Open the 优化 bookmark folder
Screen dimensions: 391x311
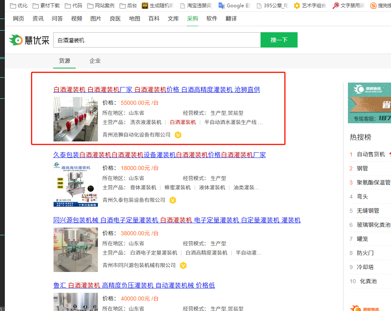19,6
